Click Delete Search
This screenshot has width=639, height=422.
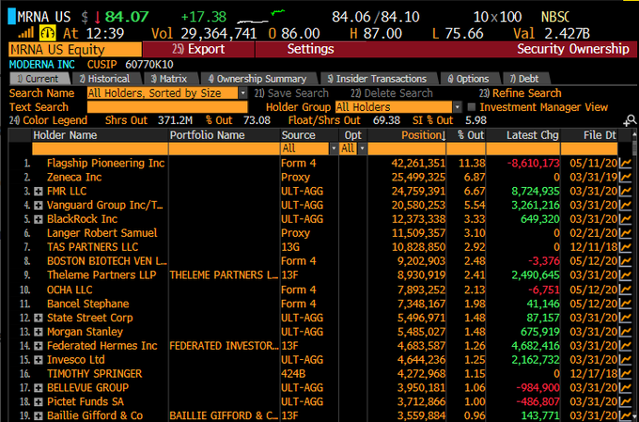click(x=392, y=93)
